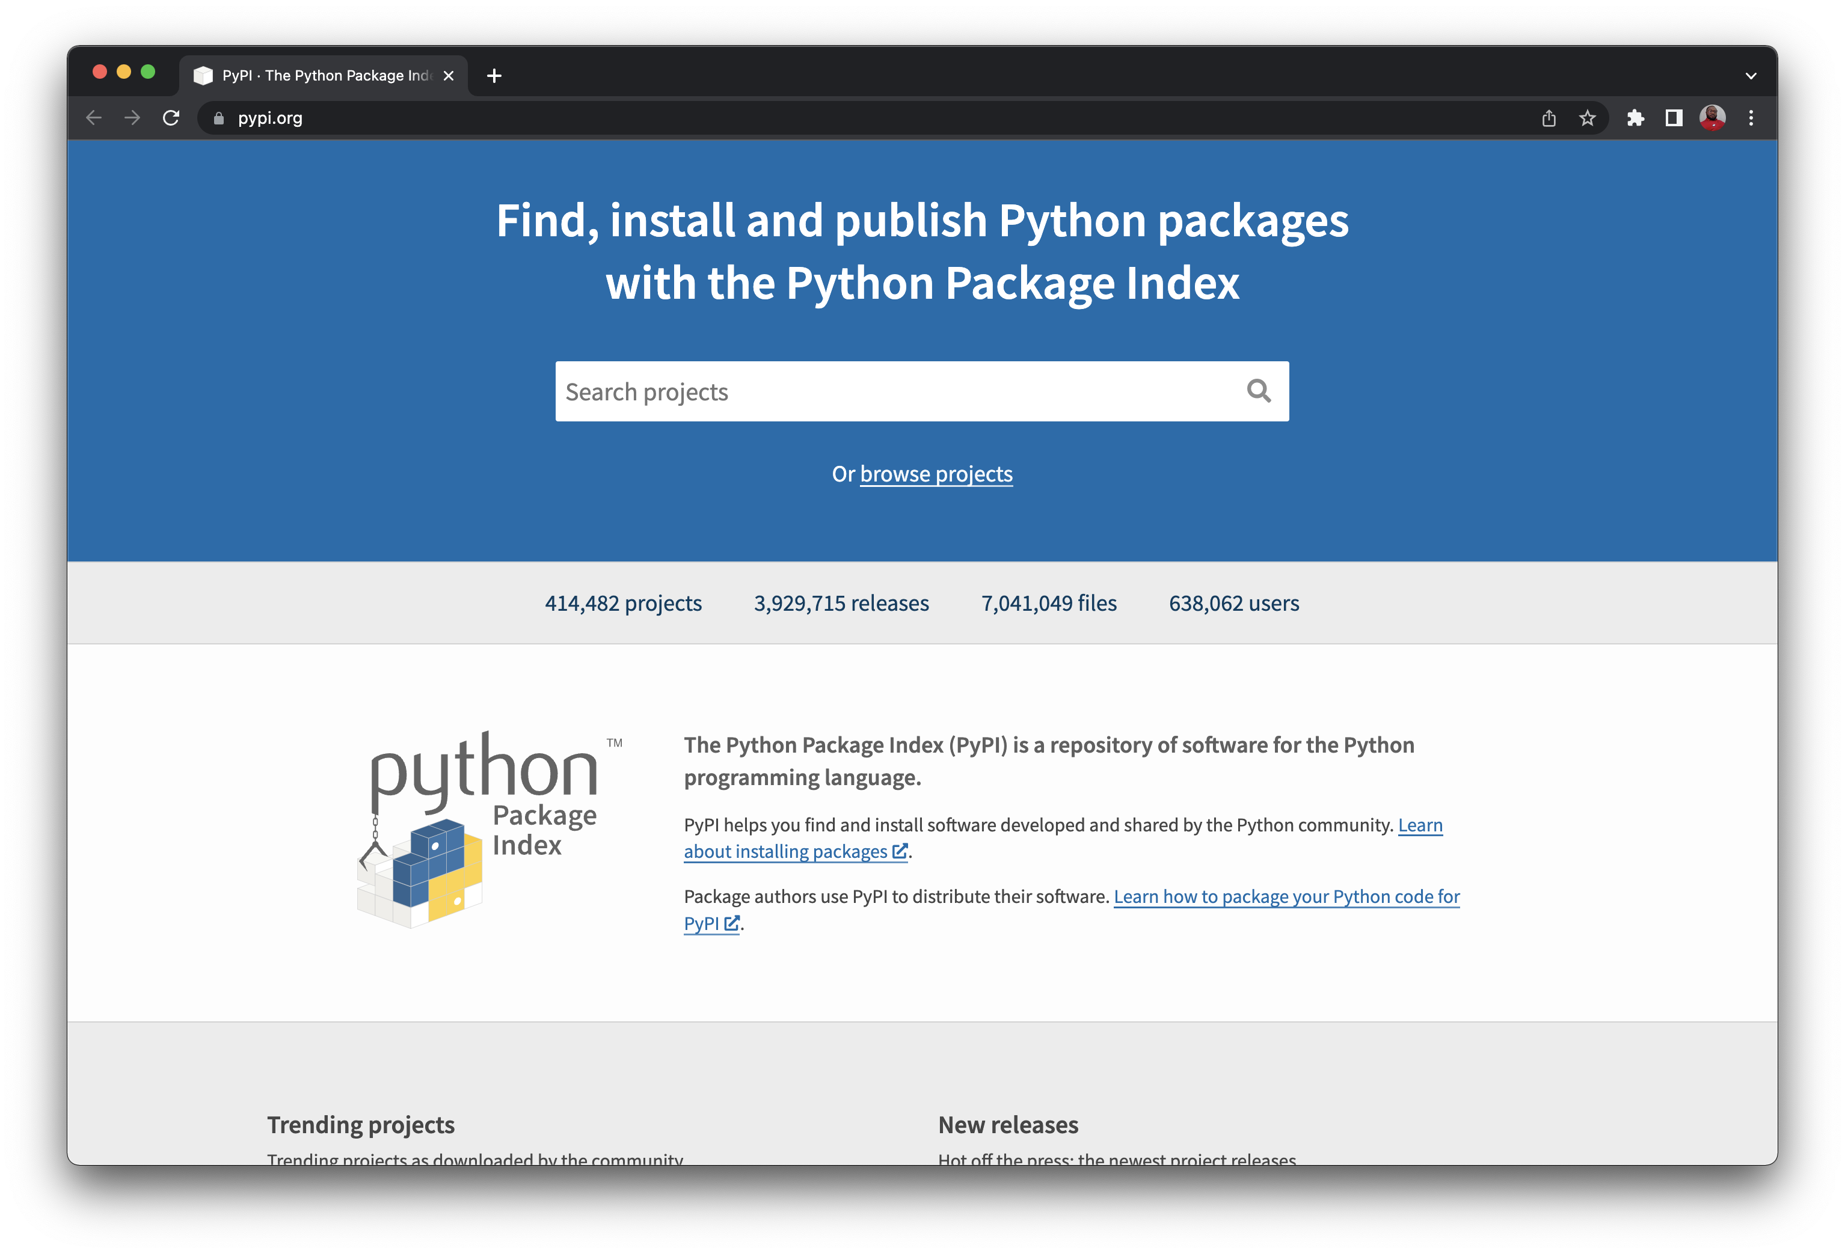Open a new tab with plus button
Viewport: 1845px width, 1254px height.
[x=494, y=75]
